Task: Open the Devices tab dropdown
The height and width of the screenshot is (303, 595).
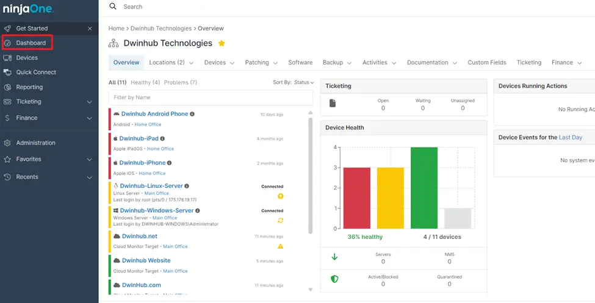Action: [x=219, y=63]
